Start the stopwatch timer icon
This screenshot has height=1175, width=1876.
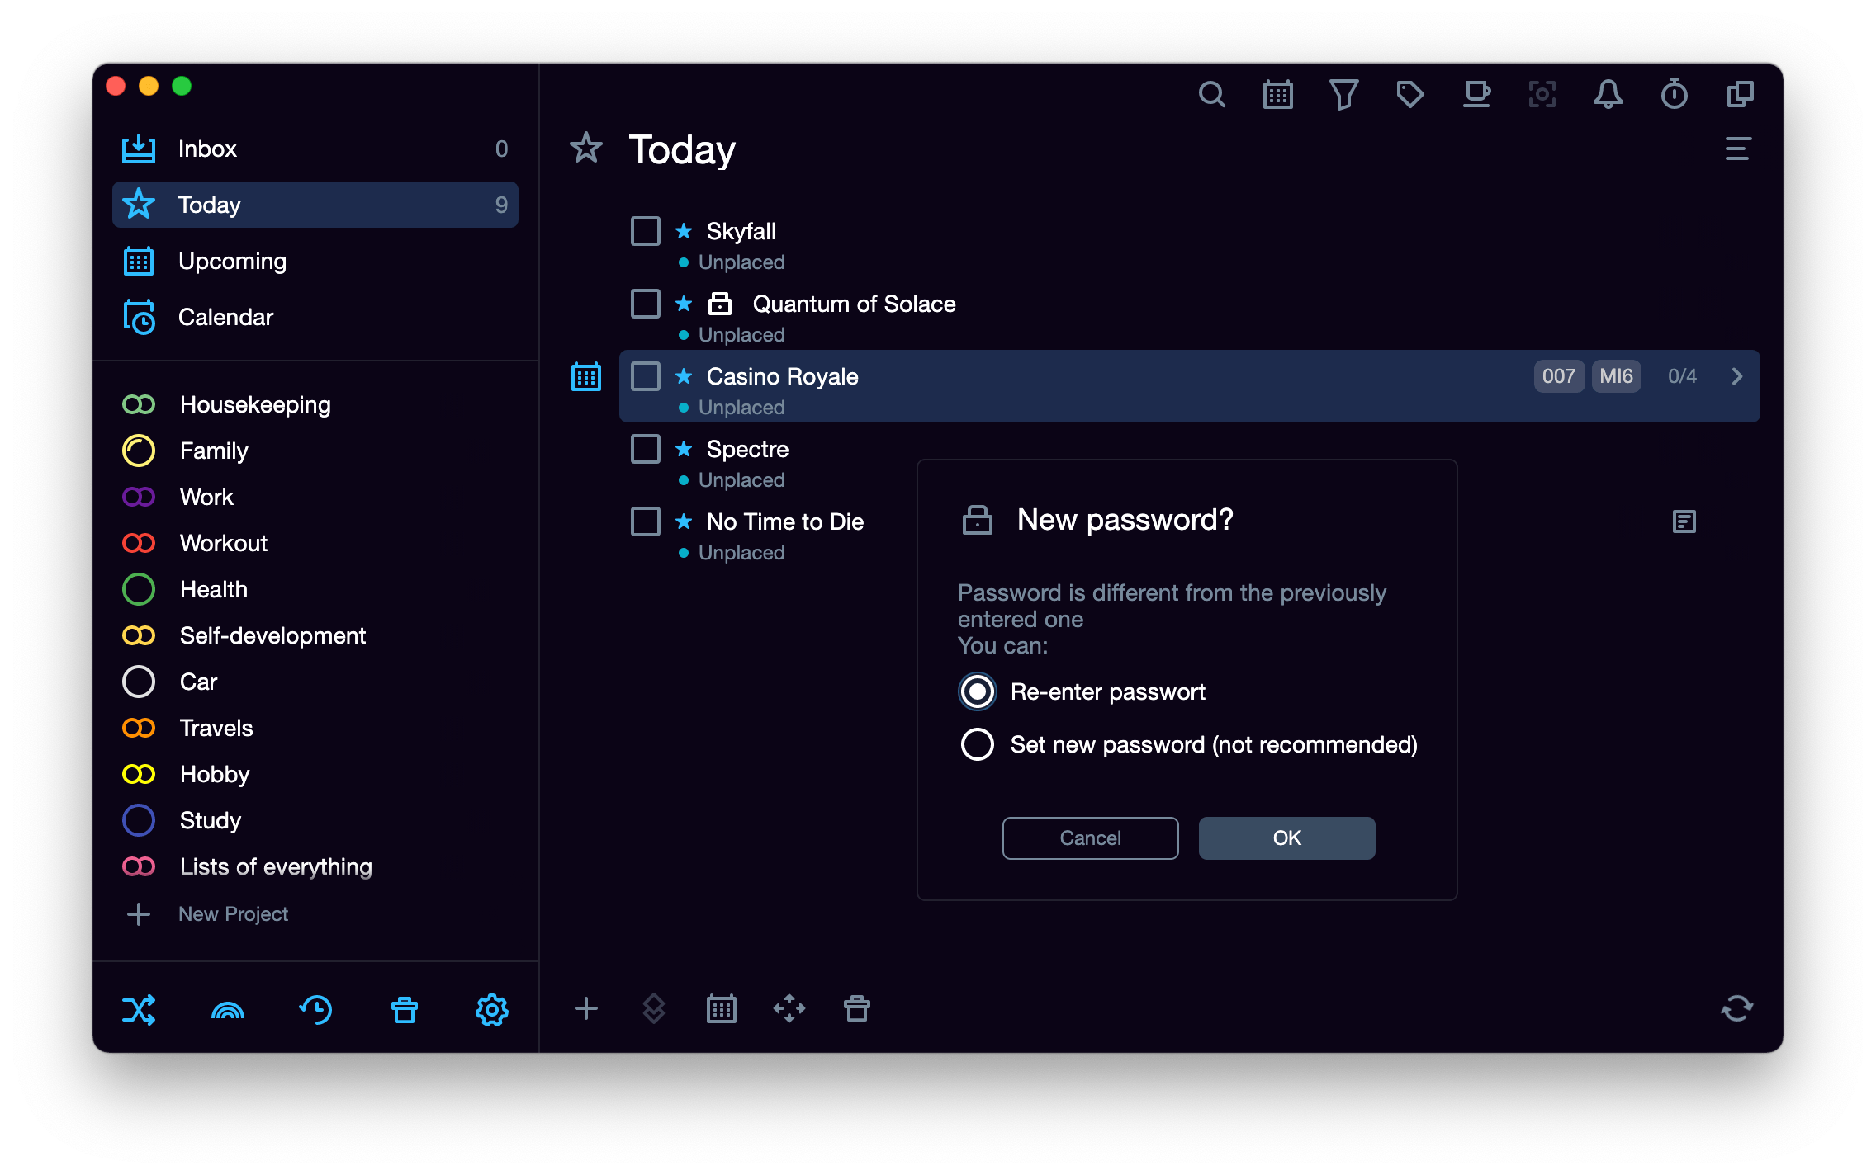[1674, 95]
